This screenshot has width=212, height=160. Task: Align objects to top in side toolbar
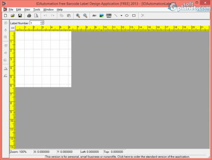[6, 46]
